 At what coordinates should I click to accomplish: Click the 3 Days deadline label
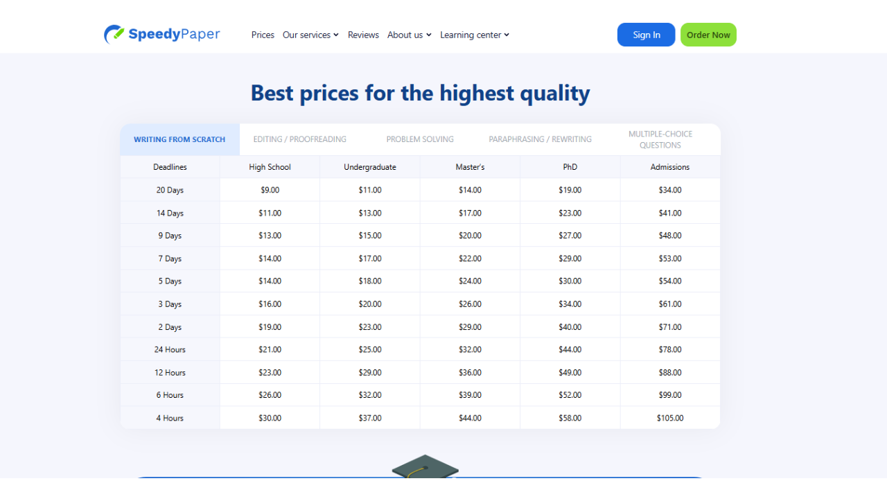170,304
